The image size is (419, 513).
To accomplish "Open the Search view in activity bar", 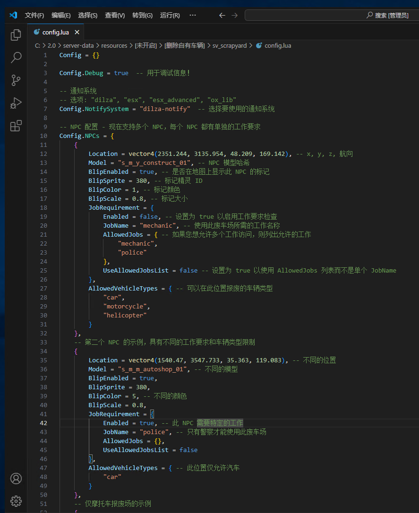I will pos(16,58).
